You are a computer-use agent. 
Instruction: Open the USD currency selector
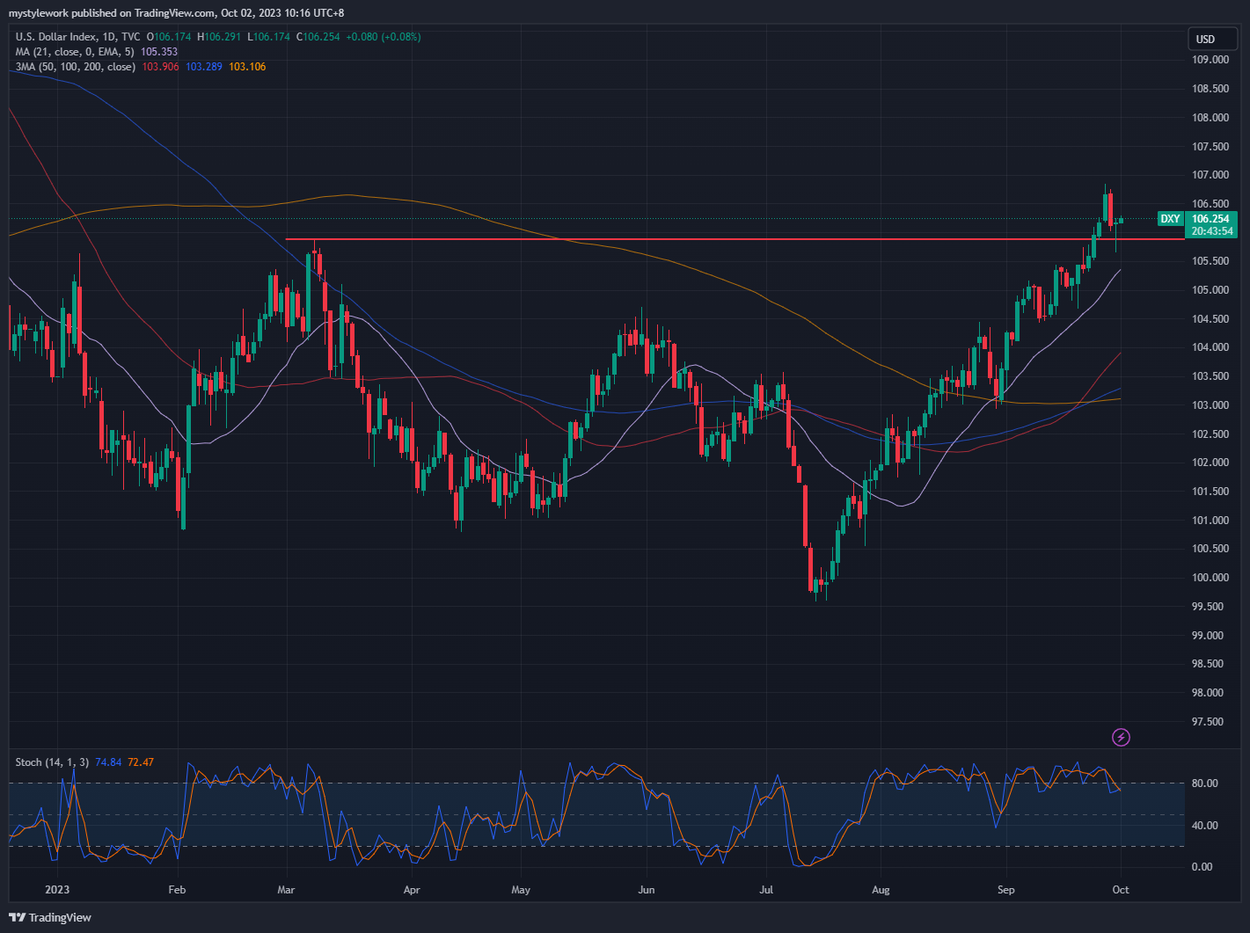[x=1211, y=39]
